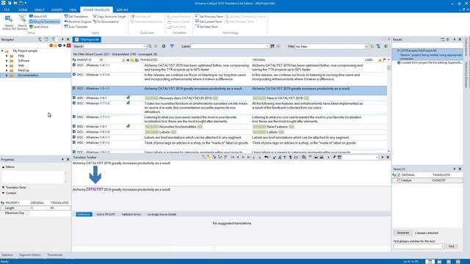Screen dimensions: 470x264
Task: Select the MyProject.ttk document tab
Action: click(x=87, y=40)
